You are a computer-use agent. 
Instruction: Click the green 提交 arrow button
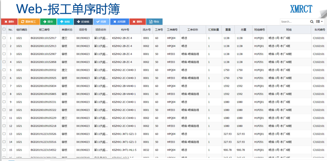[48, 22]
